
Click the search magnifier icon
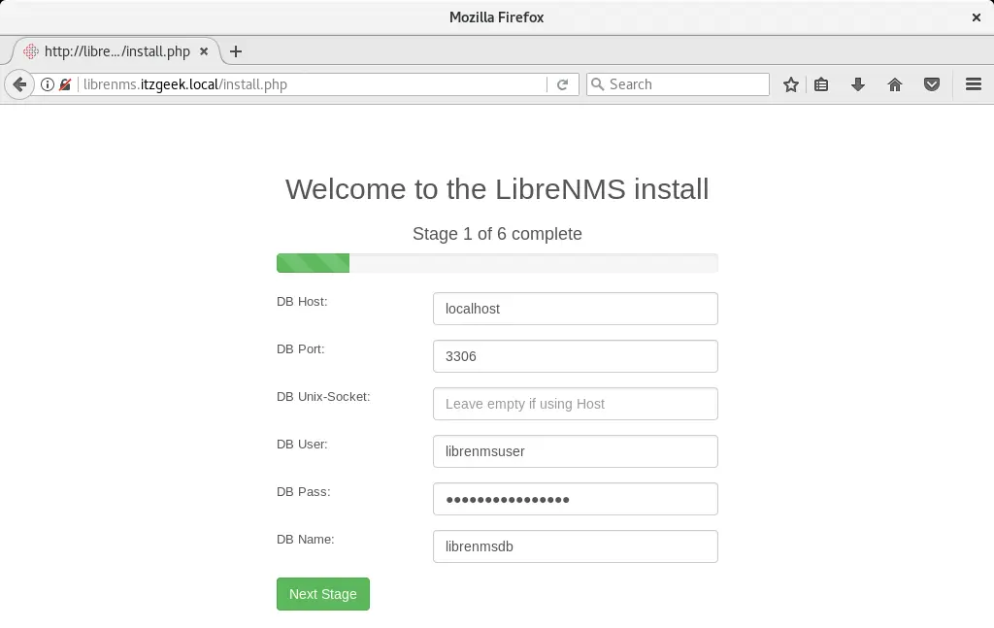(597, 84)
